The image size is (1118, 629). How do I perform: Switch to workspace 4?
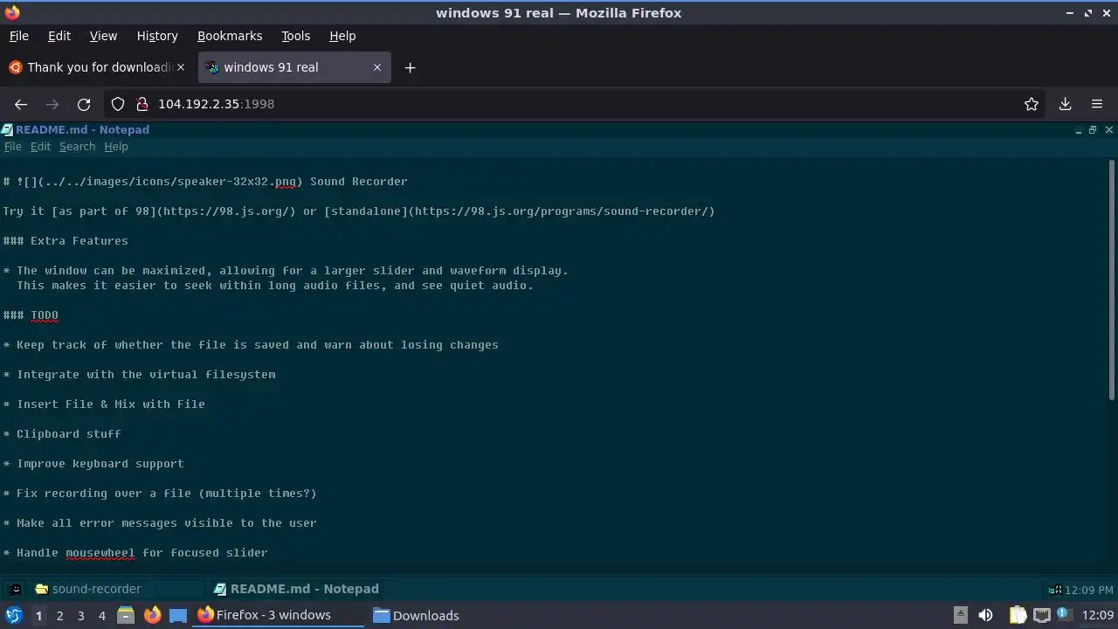coord(101,616)
